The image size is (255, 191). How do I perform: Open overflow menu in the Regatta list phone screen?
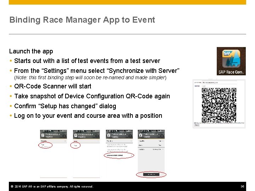pos(64,136)
